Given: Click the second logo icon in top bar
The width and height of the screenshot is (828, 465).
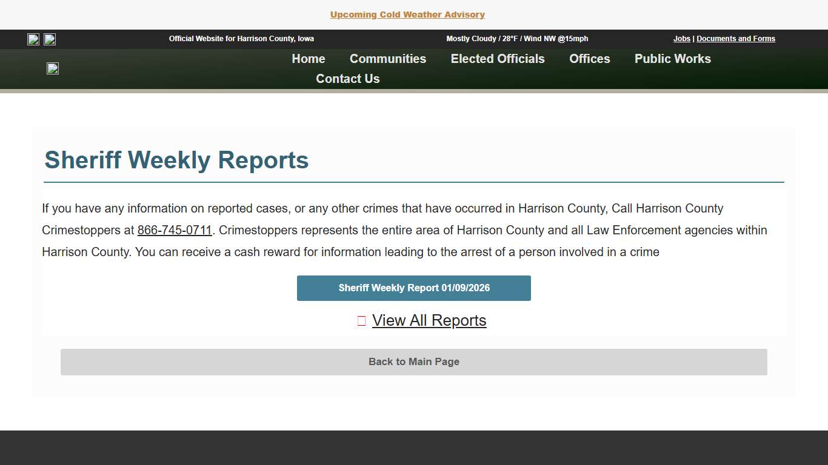Looking at the screenshot, I should click(49, 39).
